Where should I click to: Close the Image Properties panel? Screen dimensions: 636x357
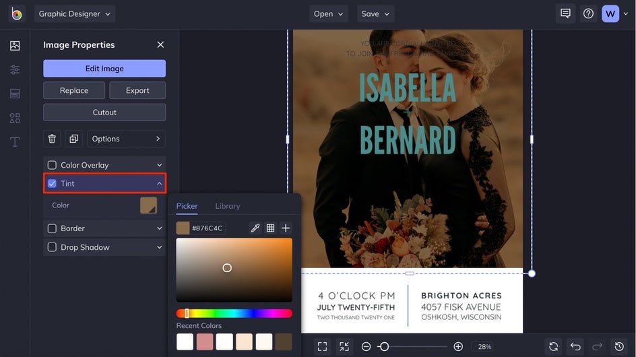160,44
